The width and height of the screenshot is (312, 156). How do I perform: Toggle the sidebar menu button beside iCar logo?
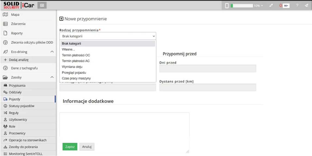(x=42, y=5)
